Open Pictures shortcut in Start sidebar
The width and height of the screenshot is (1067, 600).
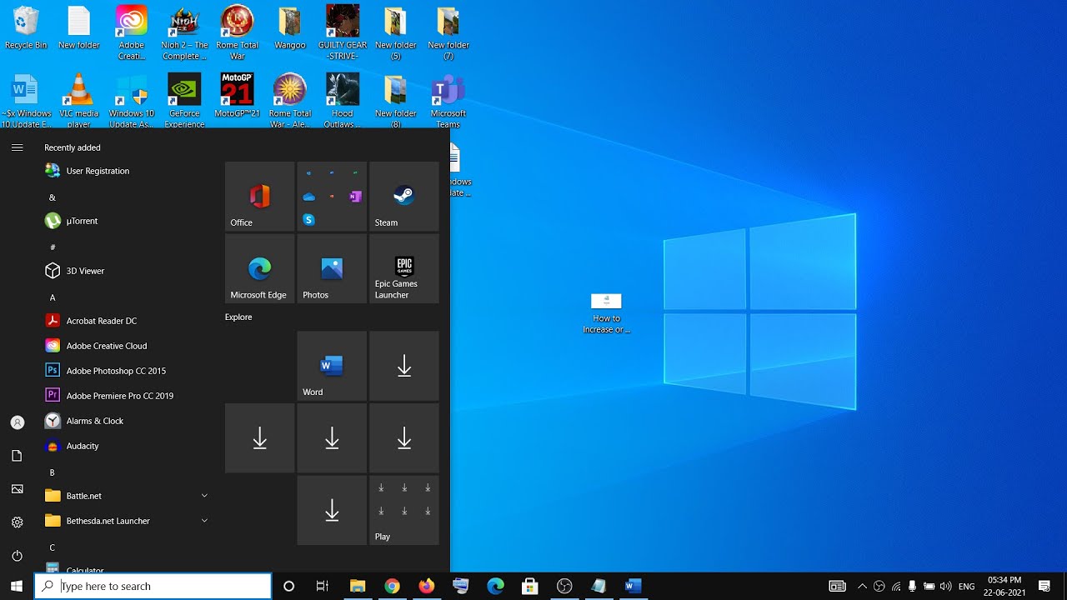coord(17,489)
